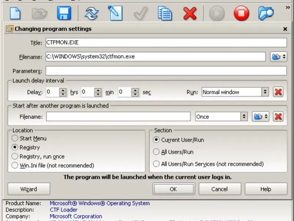
Task: Click the red stop toolbar icon
Action: tap(241, 13)
